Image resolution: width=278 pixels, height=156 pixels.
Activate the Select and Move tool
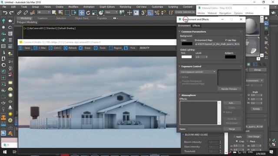click(x=82, y=13)
